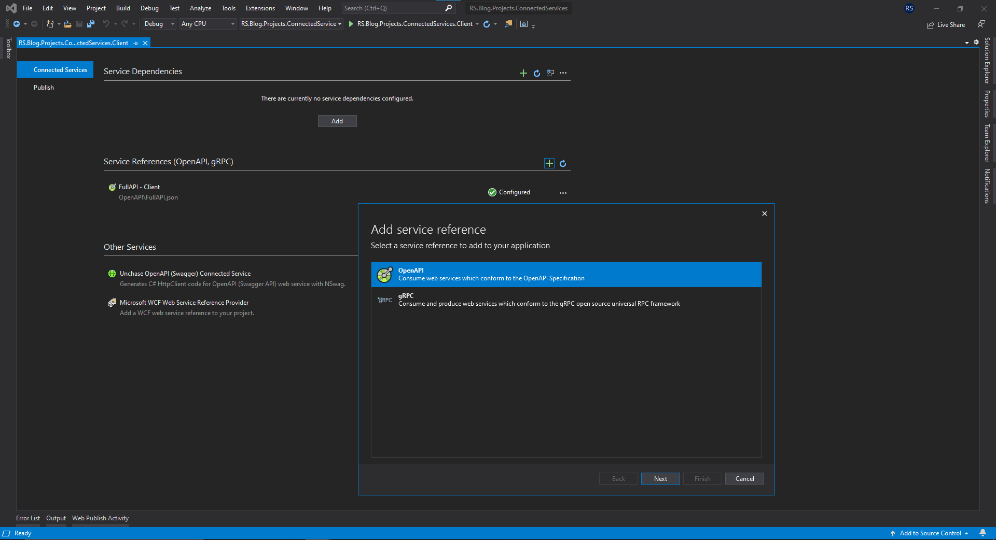Open the Web Publish Activity tab
The width and height of the screenshot is (996, 540).
pyautogui.click(x=100, y=518)
